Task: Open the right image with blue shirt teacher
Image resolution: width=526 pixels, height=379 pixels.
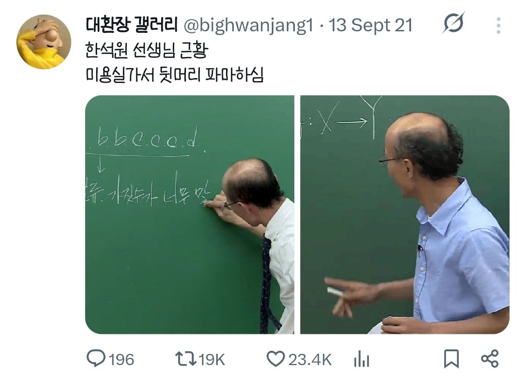Action: click(405, 215)
